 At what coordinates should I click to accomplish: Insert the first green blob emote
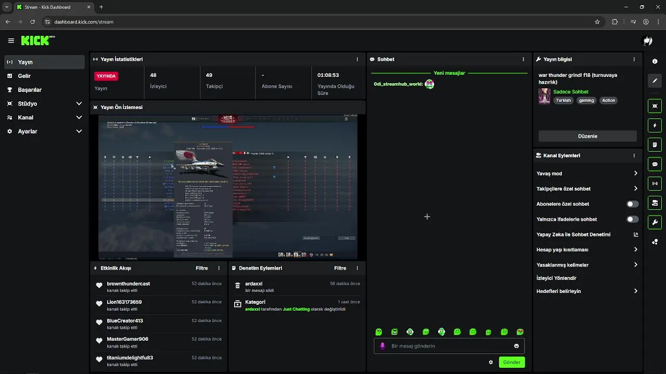coord(379,332)
